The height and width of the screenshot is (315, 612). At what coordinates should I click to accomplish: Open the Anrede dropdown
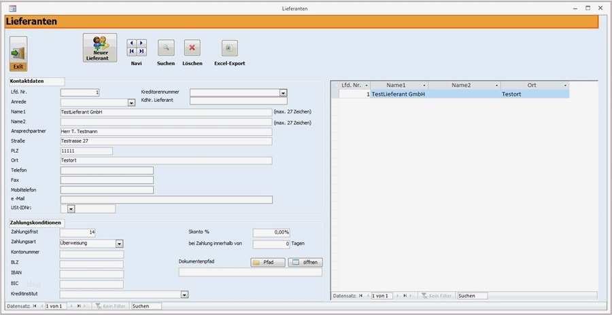(131, 103)
